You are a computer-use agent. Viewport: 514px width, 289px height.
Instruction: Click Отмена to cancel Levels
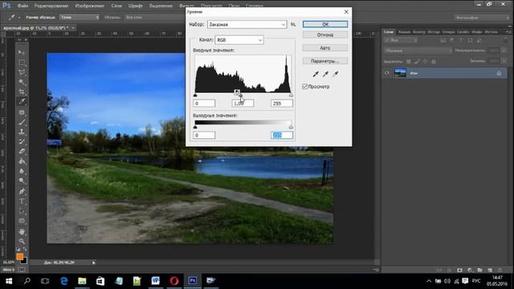(324, 35)
